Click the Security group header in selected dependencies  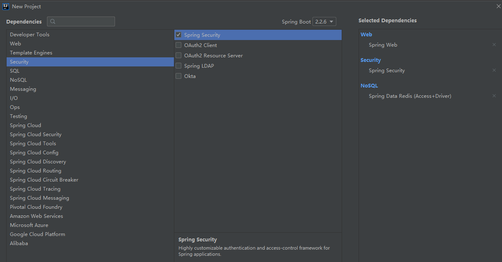coord(371,60)
